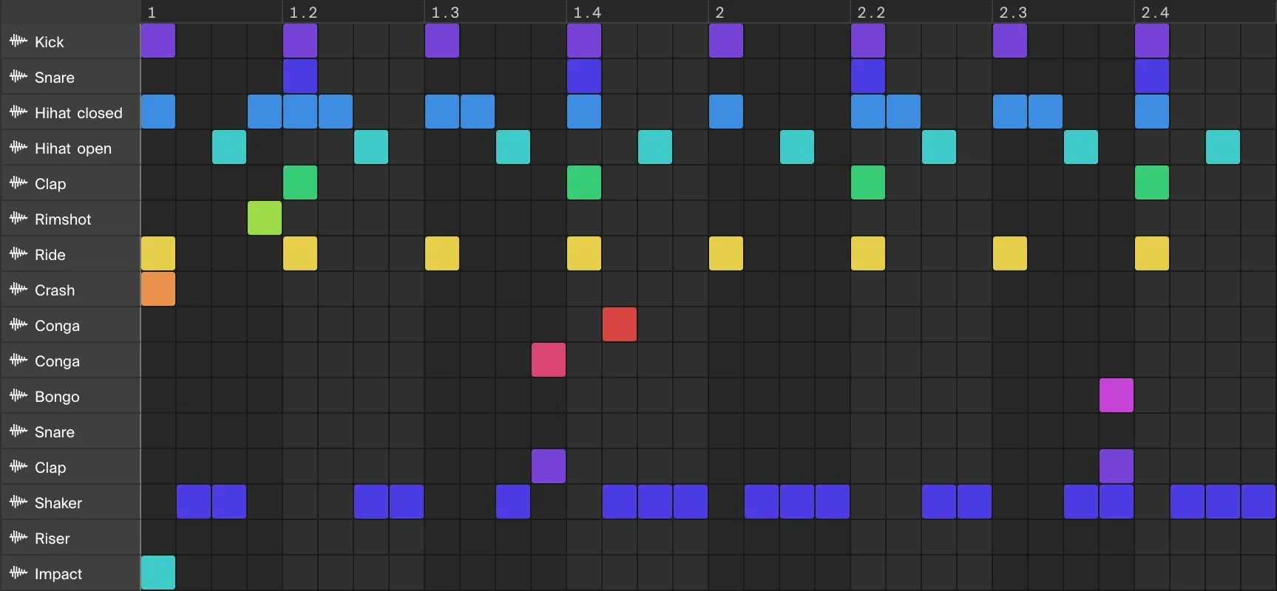Select the waveform icon next to Ride

pos(18,254)
